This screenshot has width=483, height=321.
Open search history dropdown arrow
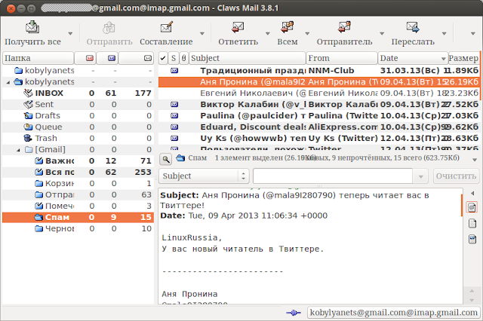[x=421, y=176]
